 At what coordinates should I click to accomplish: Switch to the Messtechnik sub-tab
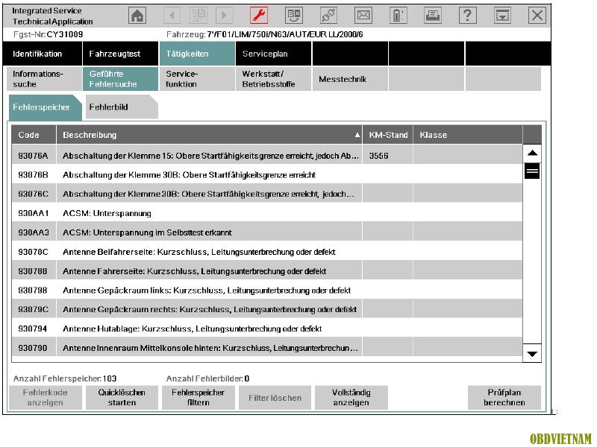coord(350,79)
